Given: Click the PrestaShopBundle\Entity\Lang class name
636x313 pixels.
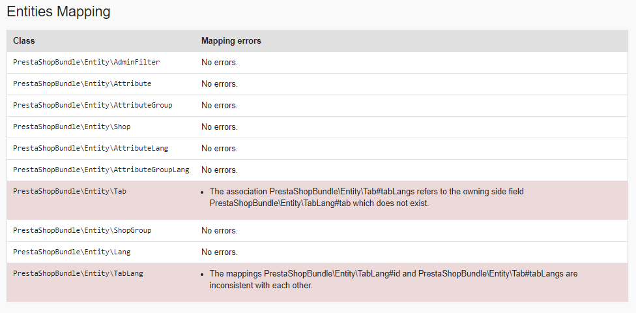Looking at the screenshot, I should coord(72,252).
